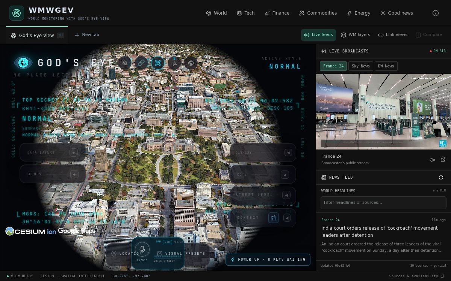Toggle the WM layers option
451x281 pixels.
click(356, 35)
